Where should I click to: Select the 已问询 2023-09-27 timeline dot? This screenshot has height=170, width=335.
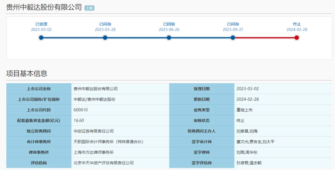click(x=233, y=38)
